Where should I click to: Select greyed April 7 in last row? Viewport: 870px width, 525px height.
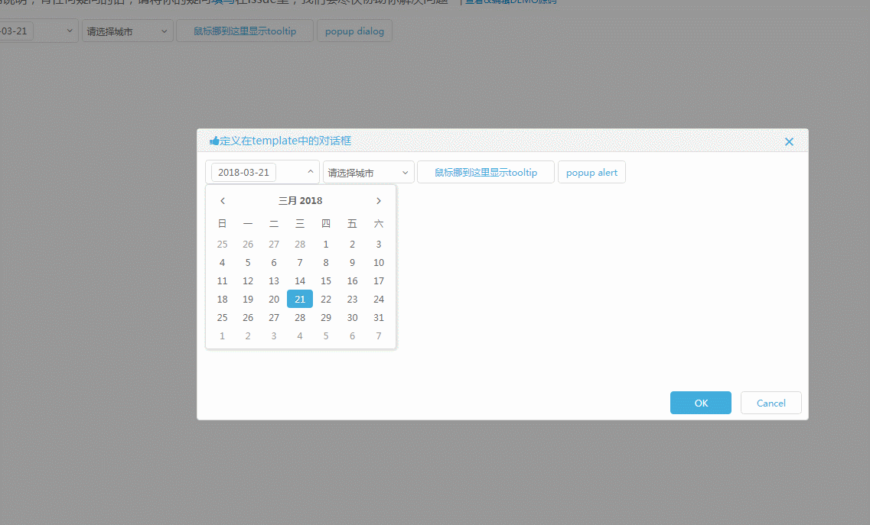[379, 336]
